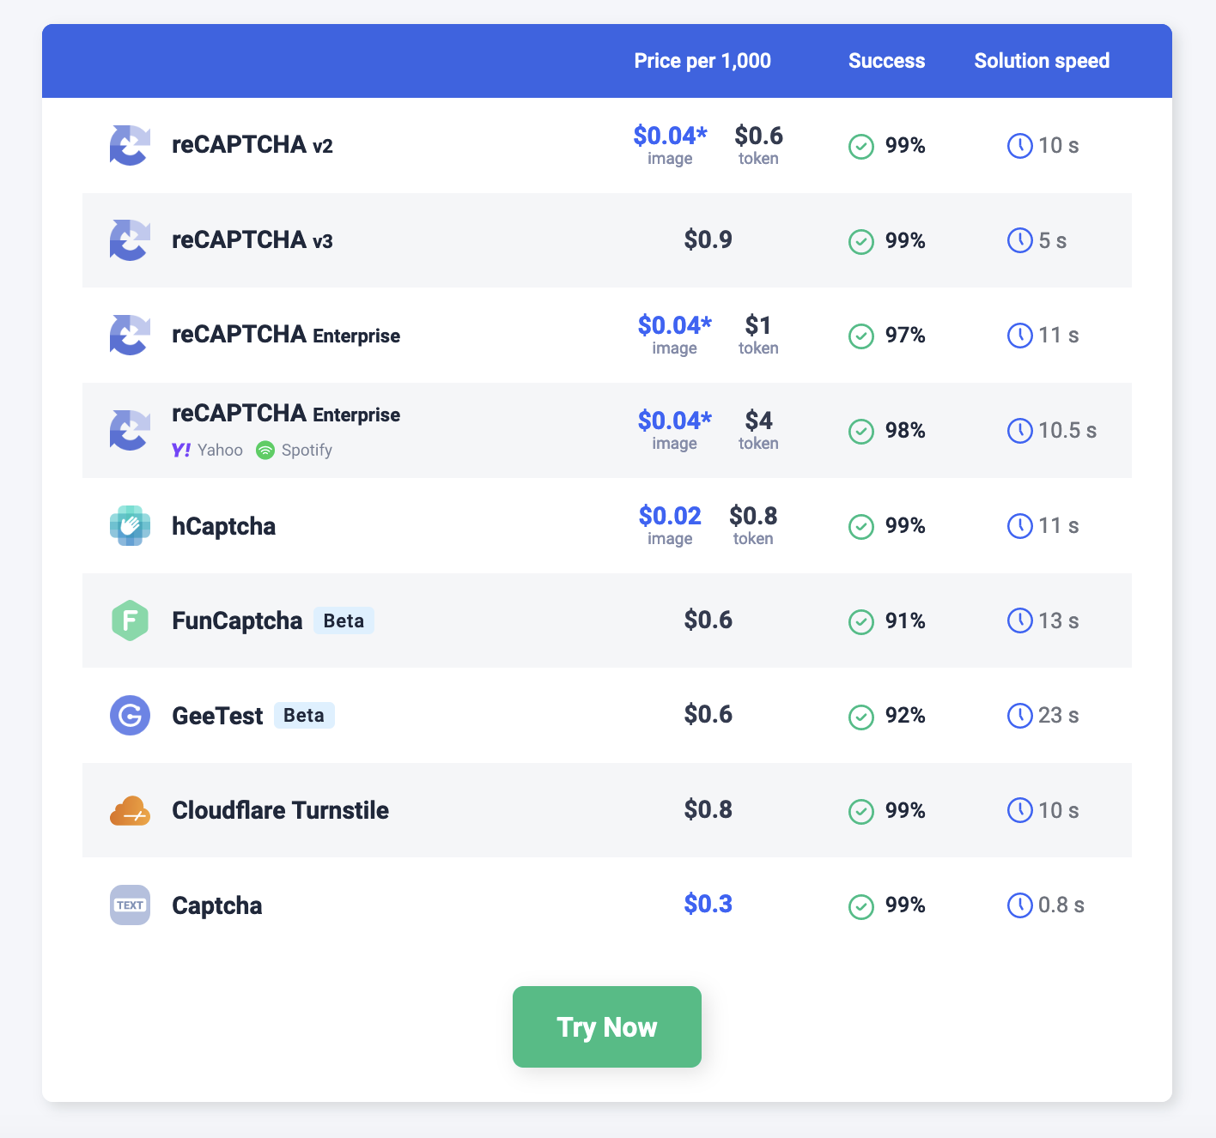Click the Captcha TEXT icon
Image resolution: width=1216 pixels, height=1138 pixels.
(130, 905)
